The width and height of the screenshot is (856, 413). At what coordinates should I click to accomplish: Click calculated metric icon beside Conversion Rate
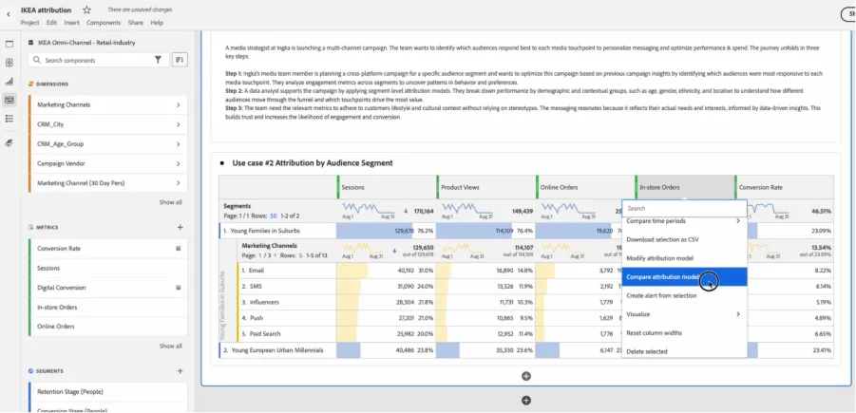click(178, 248)
